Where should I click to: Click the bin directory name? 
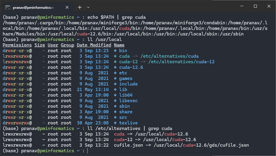(123, 51)
